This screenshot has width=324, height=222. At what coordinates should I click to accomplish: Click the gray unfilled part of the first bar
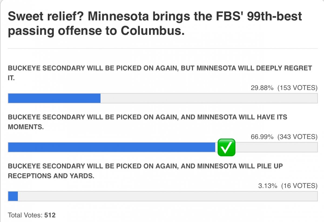click(209, 98)
